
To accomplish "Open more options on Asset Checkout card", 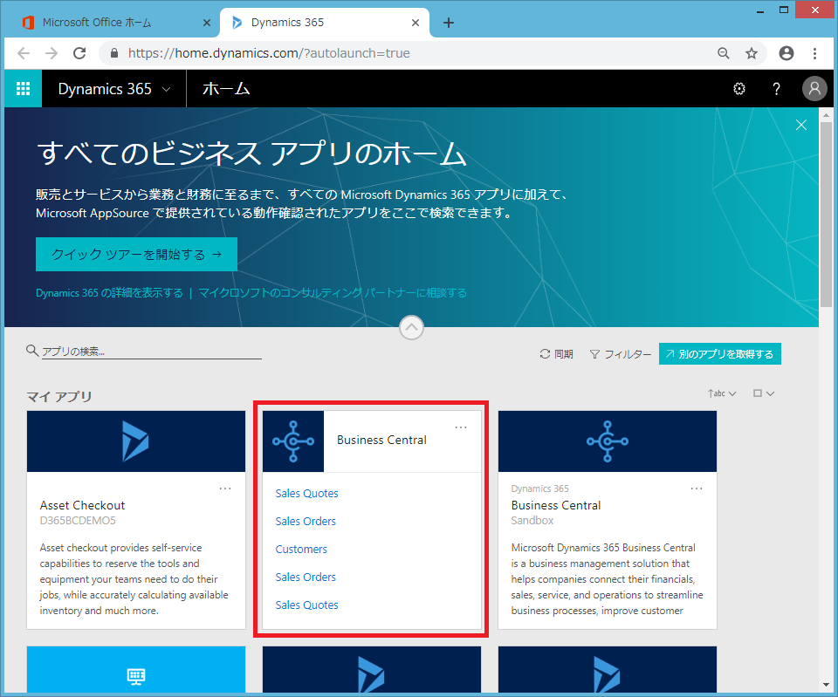I will (225, 489).
